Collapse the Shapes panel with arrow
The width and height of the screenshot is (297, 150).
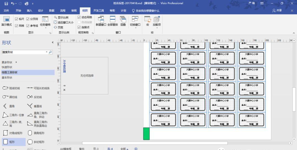tap(53, 43)
